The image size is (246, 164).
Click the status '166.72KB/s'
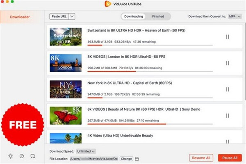point(122,94)
